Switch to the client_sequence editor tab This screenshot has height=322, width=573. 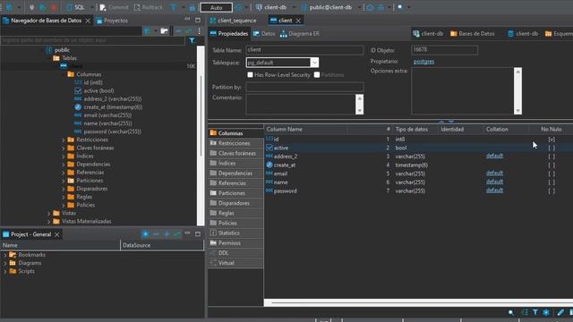pos(233,21)
